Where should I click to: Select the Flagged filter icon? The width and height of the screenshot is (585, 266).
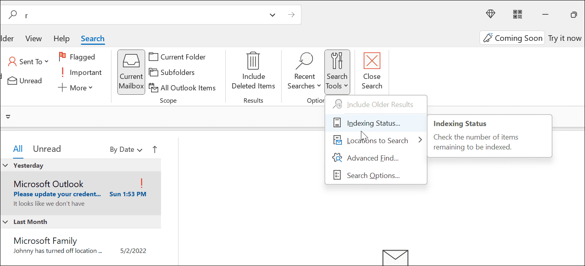click(x=62, y=56)
